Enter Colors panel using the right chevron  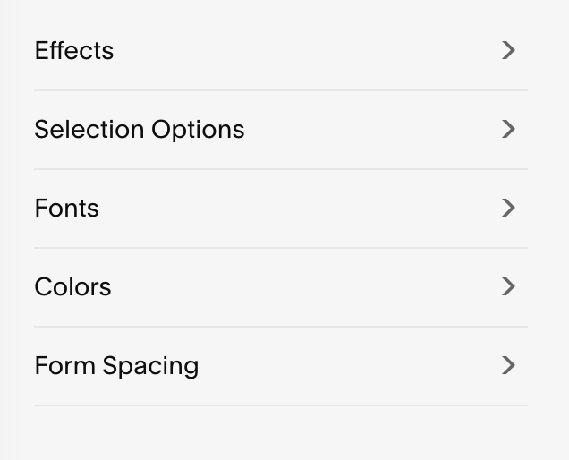(x=508, y=286)
